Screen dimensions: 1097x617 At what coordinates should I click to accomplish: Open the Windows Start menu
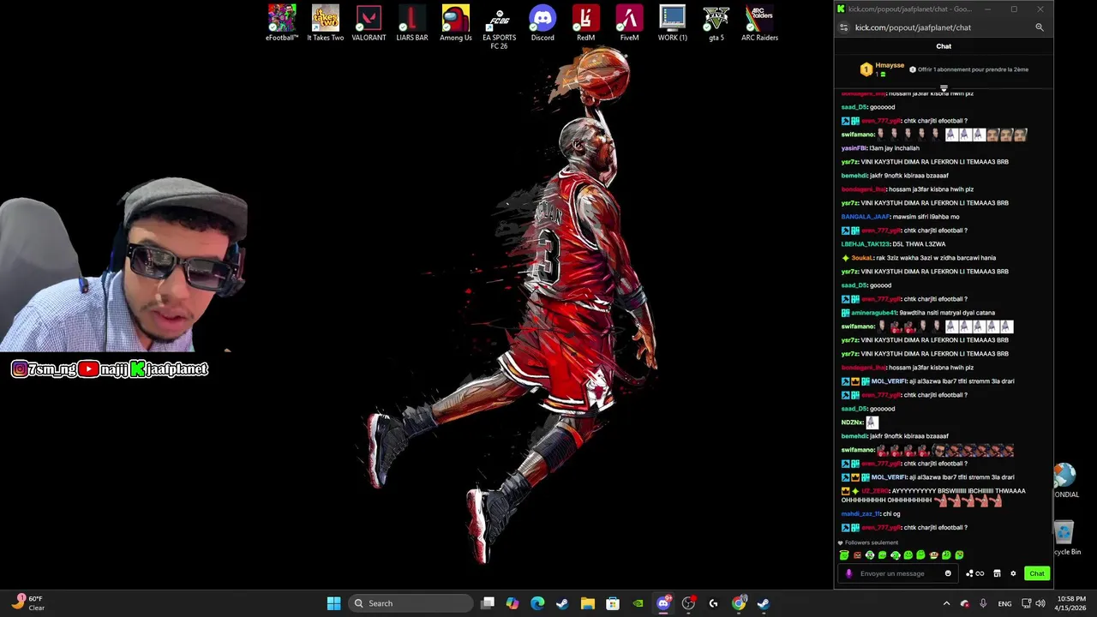(x=333, y=603)
